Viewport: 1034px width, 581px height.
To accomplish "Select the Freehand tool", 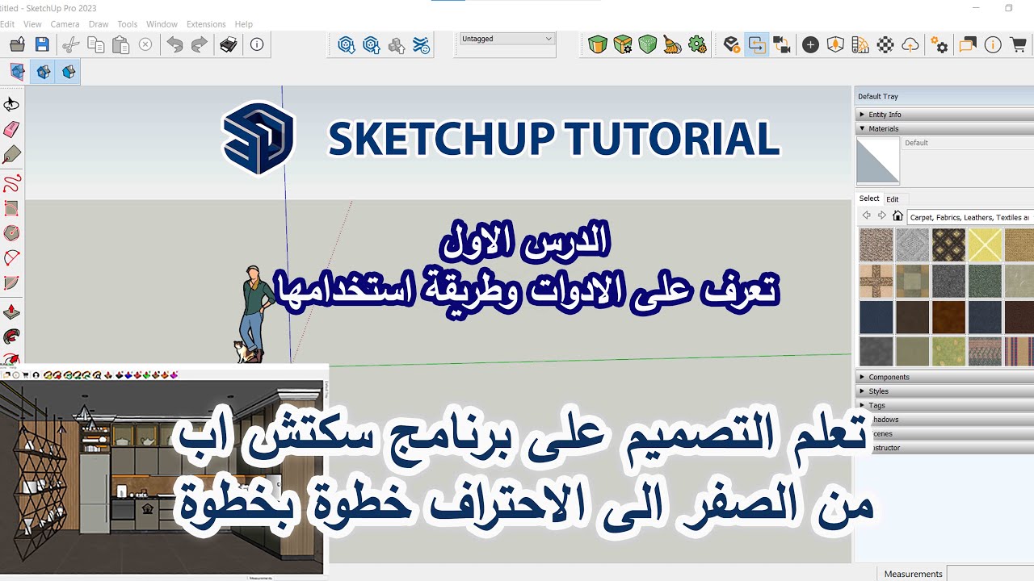I will (x=11, y=183).
